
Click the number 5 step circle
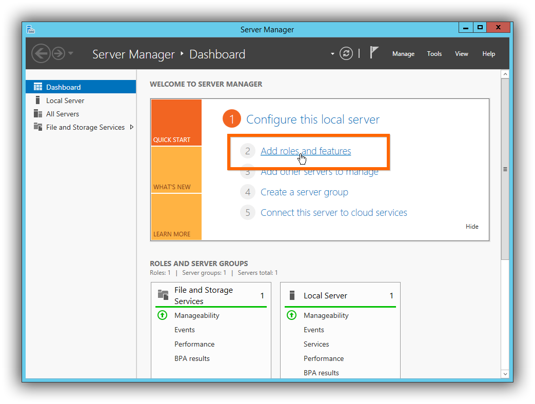[x=248, y=213]
